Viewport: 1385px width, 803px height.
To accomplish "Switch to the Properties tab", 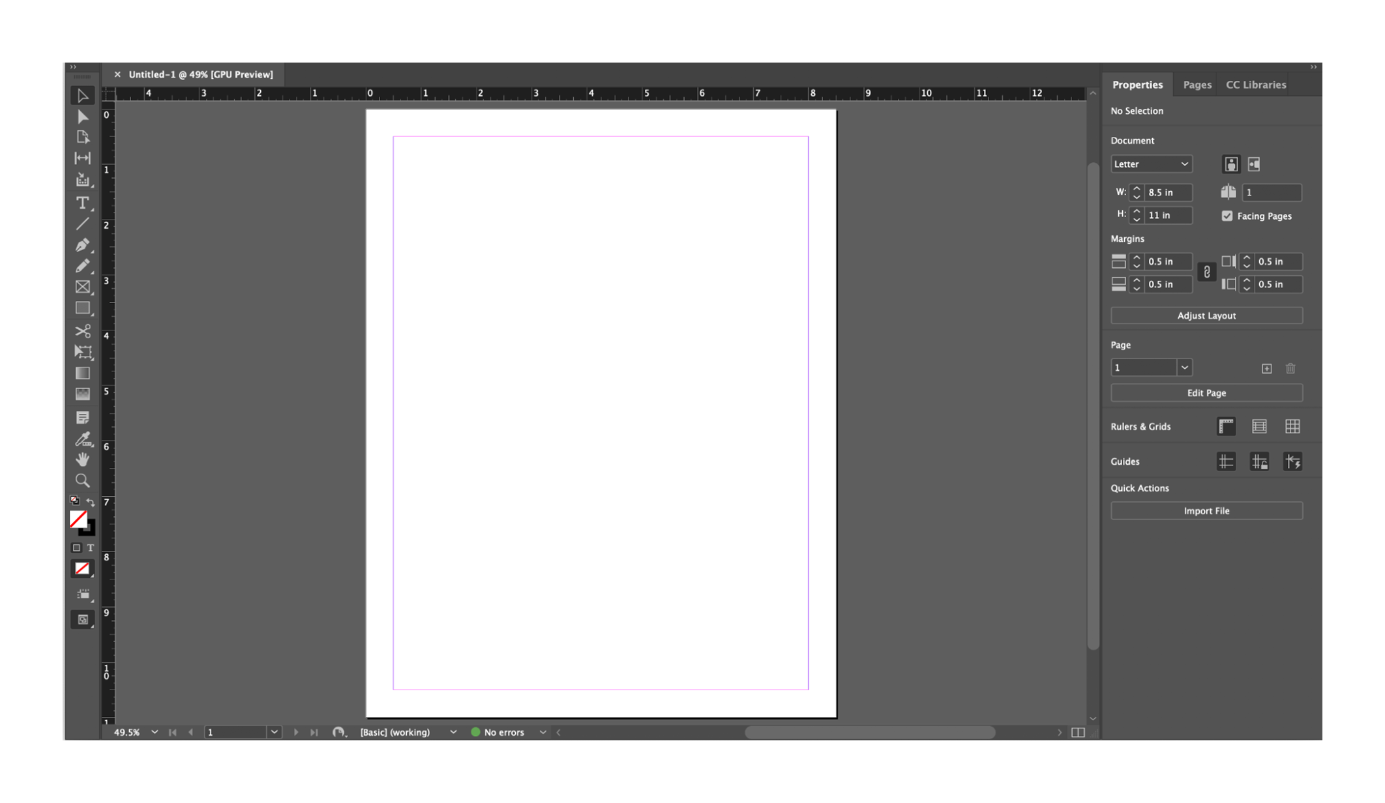I will point(1137,85).
